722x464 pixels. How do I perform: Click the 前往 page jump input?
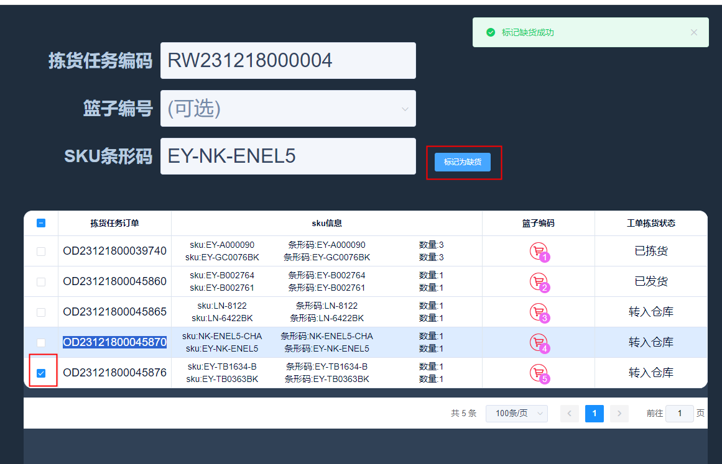pyautogui.click(x=679, y=414)
